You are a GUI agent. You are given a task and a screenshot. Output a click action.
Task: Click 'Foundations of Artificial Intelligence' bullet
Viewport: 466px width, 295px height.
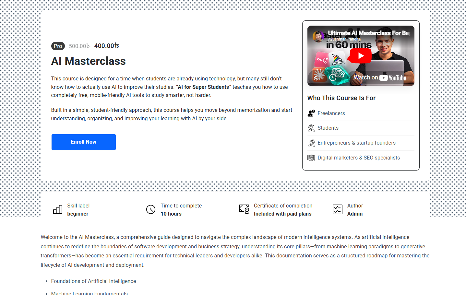tap(93, 281)
